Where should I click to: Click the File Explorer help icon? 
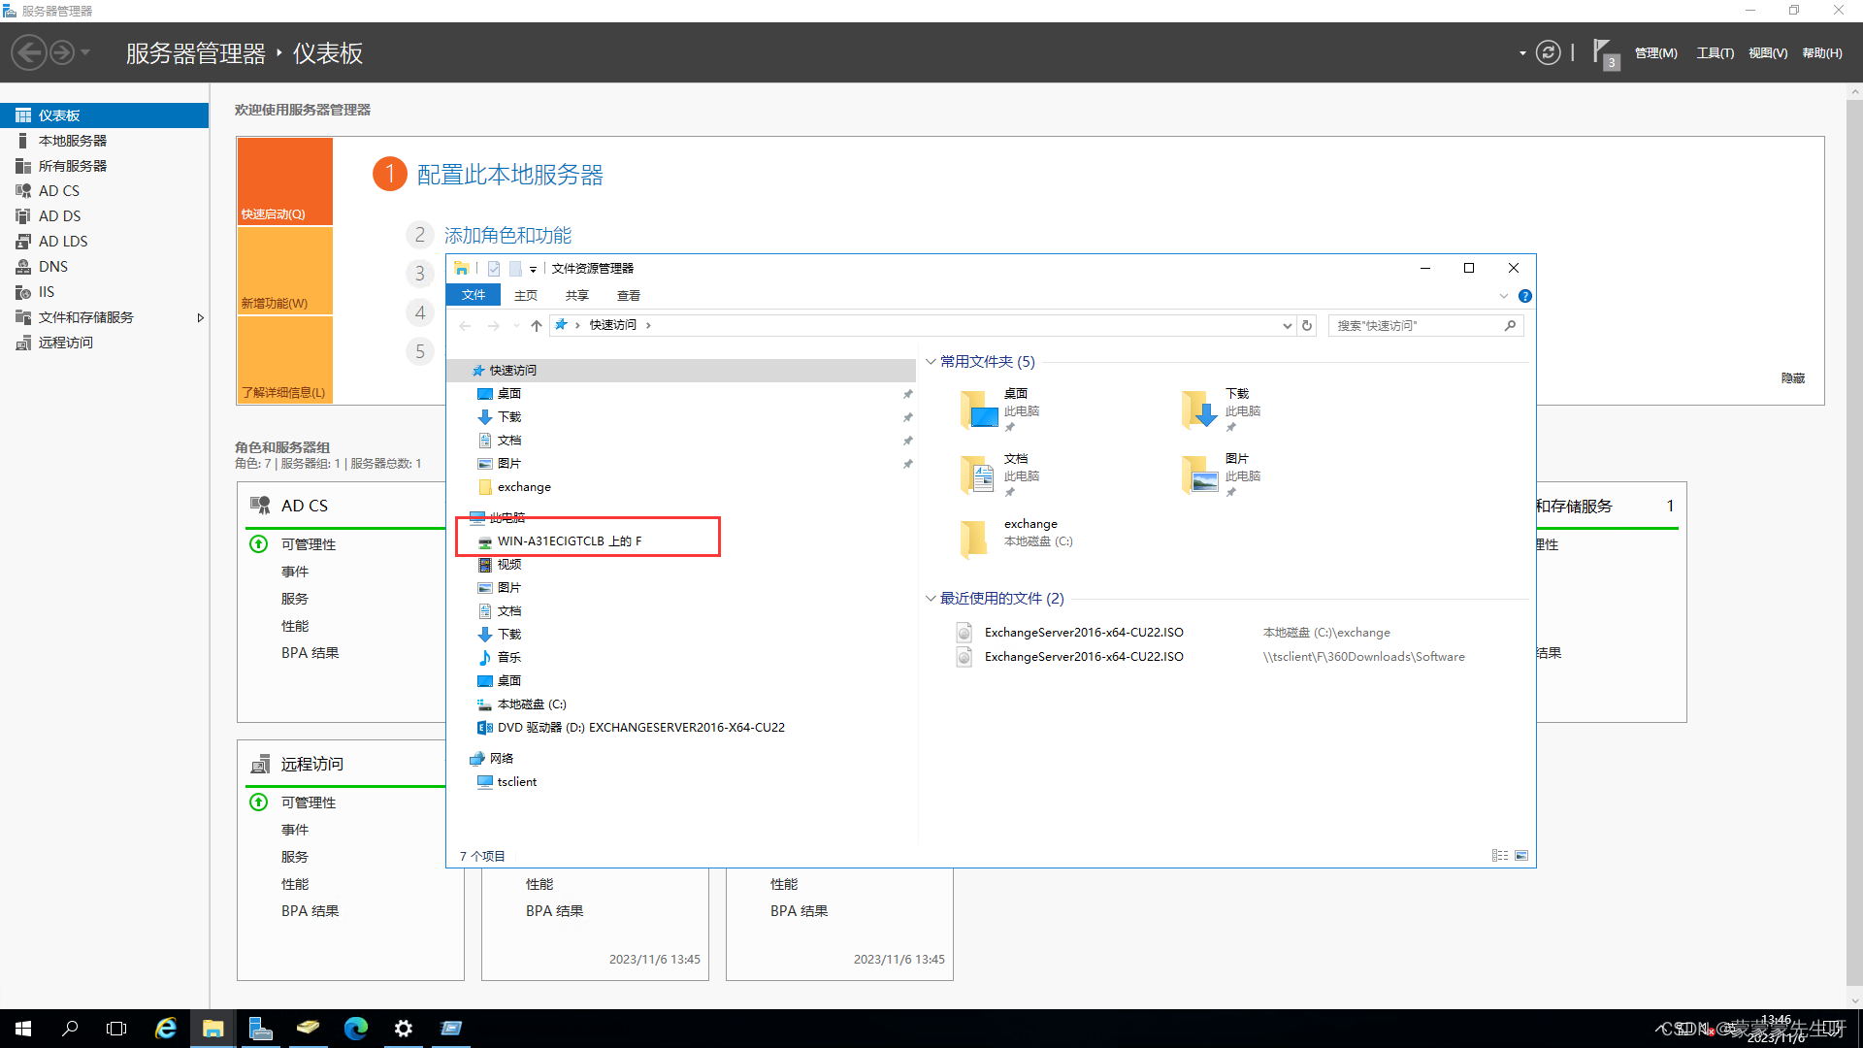1524,296
